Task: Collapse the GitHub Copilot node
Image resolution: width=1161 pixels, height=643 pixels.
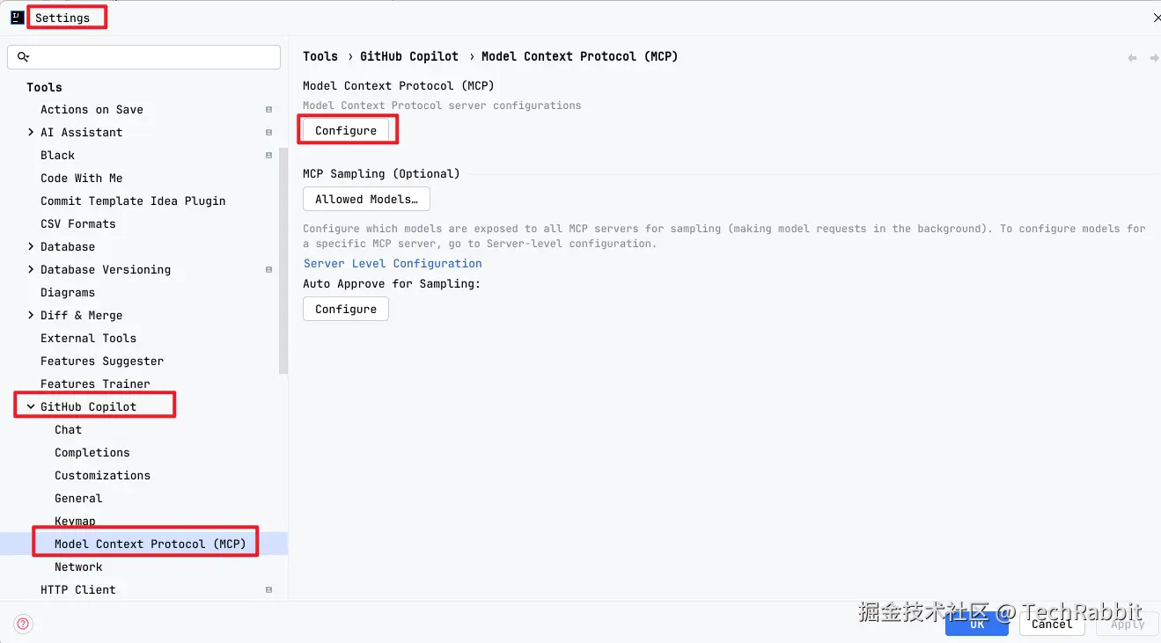Action: tap(31, 407)
